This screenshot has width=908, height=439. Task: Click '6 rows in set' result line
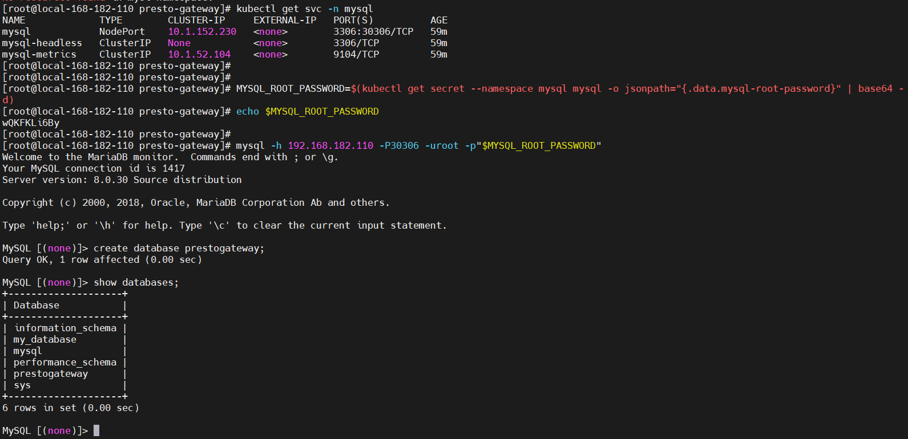pos(71,408)
